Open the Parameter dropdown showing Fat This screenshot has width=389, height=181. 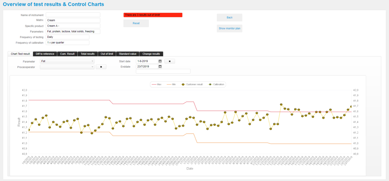pyautogui.click(x=67, y=61)
